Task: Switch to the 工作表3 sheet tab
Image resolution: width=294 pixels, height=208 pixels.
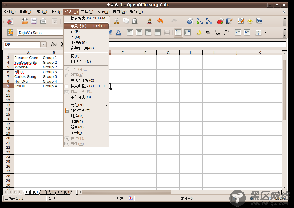Action: [x=63, y=192]
